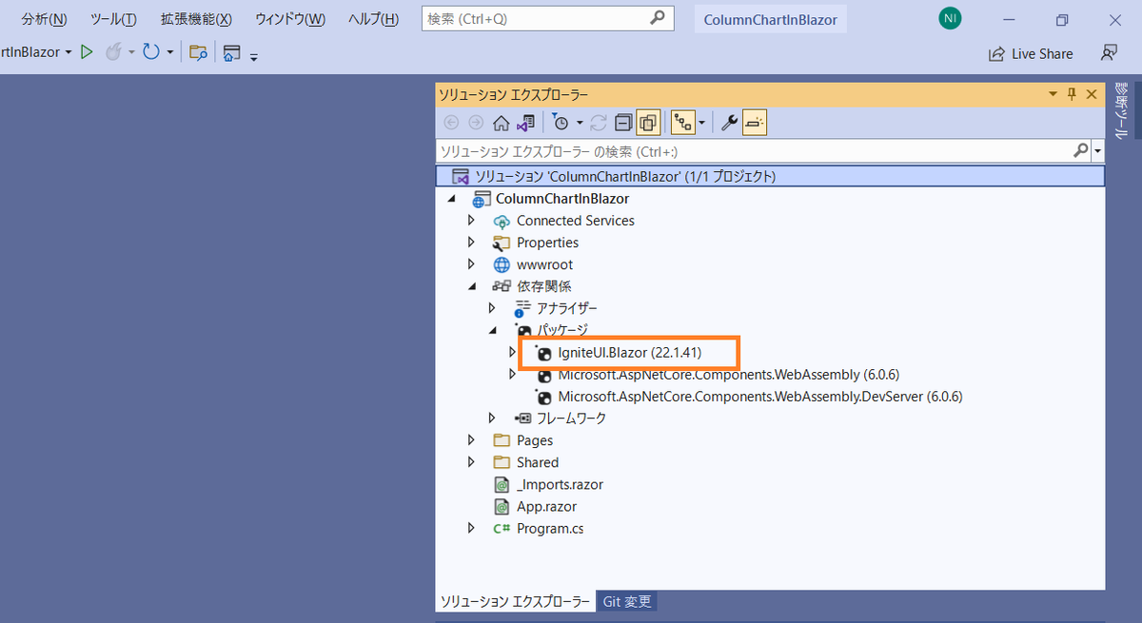Switch views using the Visual Studio icon
This screenshot has height=623, width=1142.
click(525, 122)
